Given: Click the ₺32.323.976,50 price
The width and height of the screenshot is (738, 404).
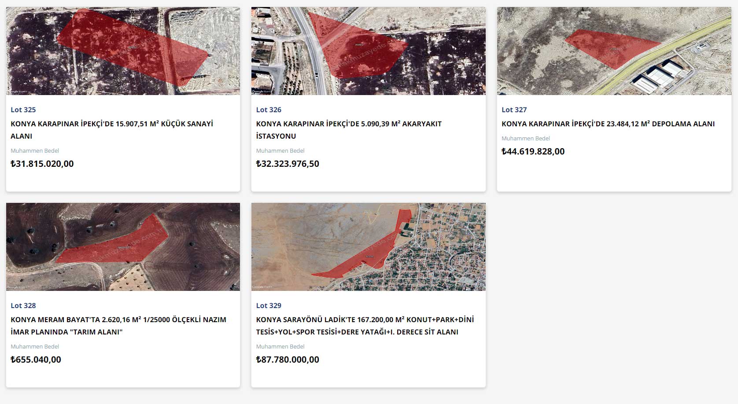Looking at the screenshot, I should (x=288, y=164).
